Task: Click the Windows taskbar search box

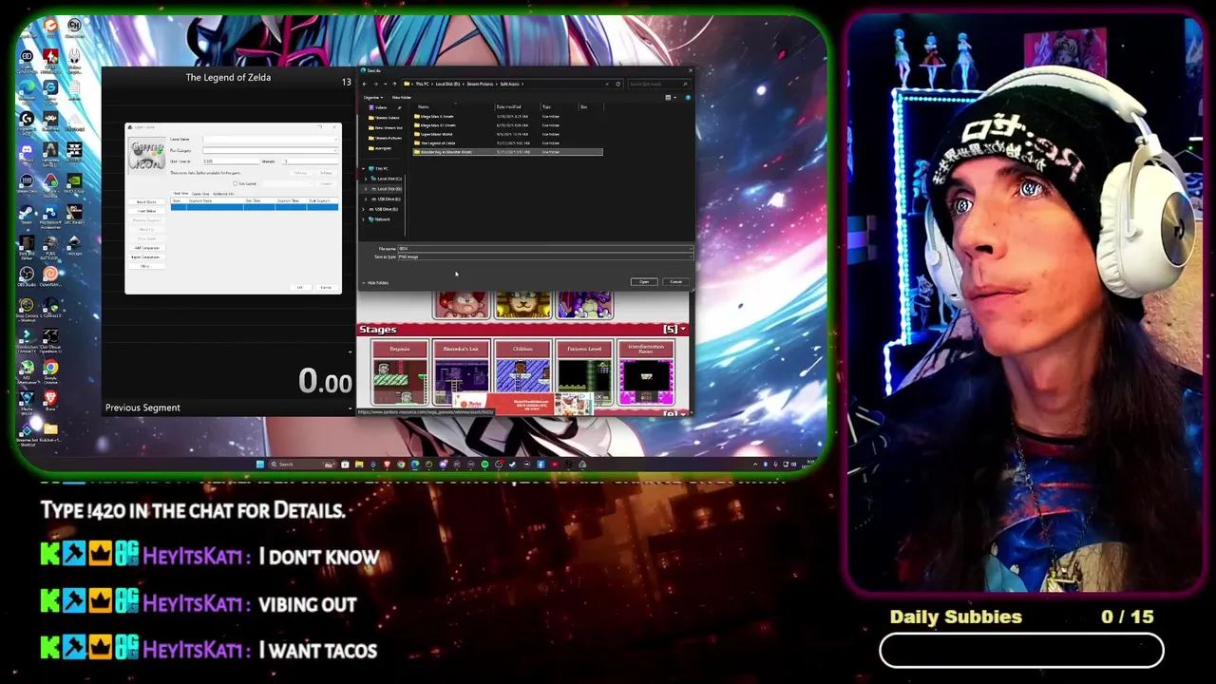Action: pyautogui.click(x=304, y=465)
